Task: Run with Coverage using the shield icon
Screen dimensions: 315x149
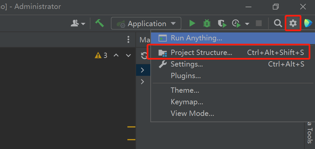Action: coord(222,23)
